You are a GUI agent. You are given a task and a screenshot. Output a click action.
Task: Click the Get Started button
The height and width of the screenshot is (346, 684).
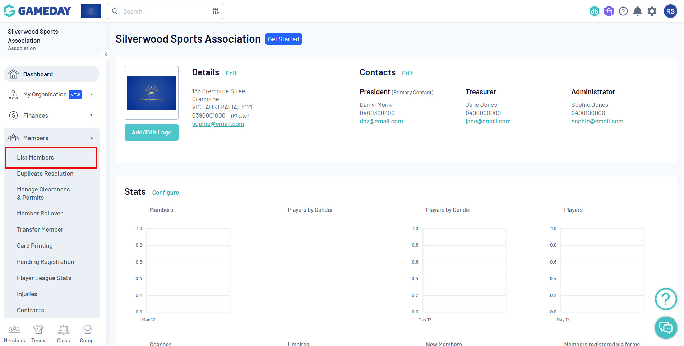[x=283, y=39]
